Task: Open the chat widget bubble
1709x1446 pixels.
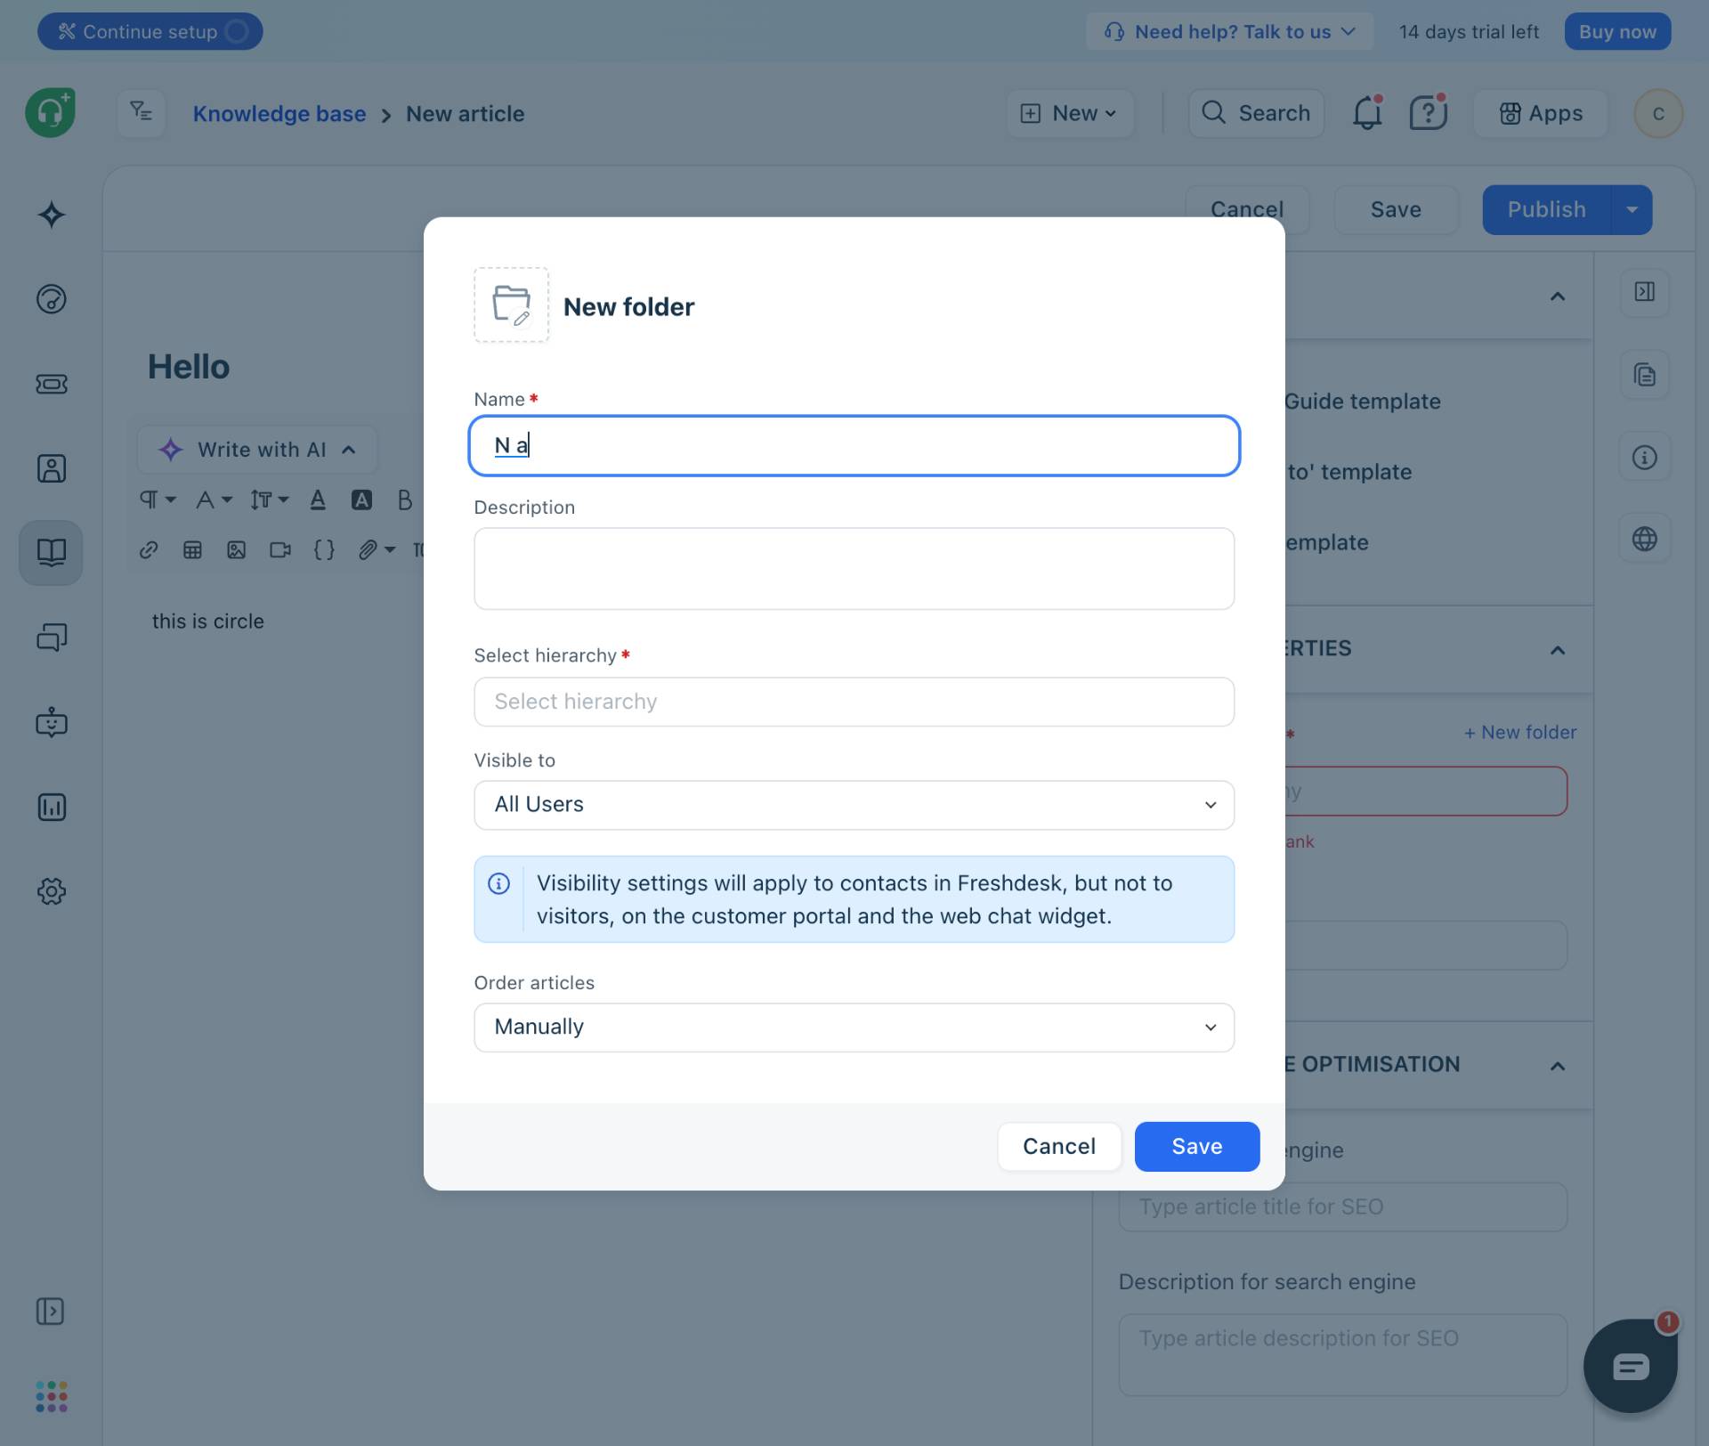Action: tap(1630, 1365)
